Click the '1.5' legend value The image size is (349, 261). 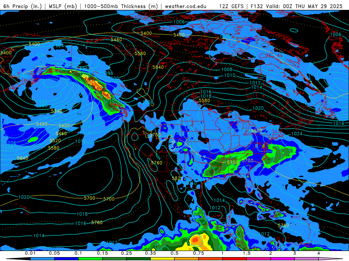click(x=246, y=253)
